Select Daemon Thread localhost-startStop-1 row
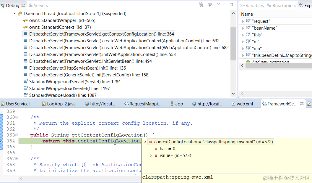 75,14
